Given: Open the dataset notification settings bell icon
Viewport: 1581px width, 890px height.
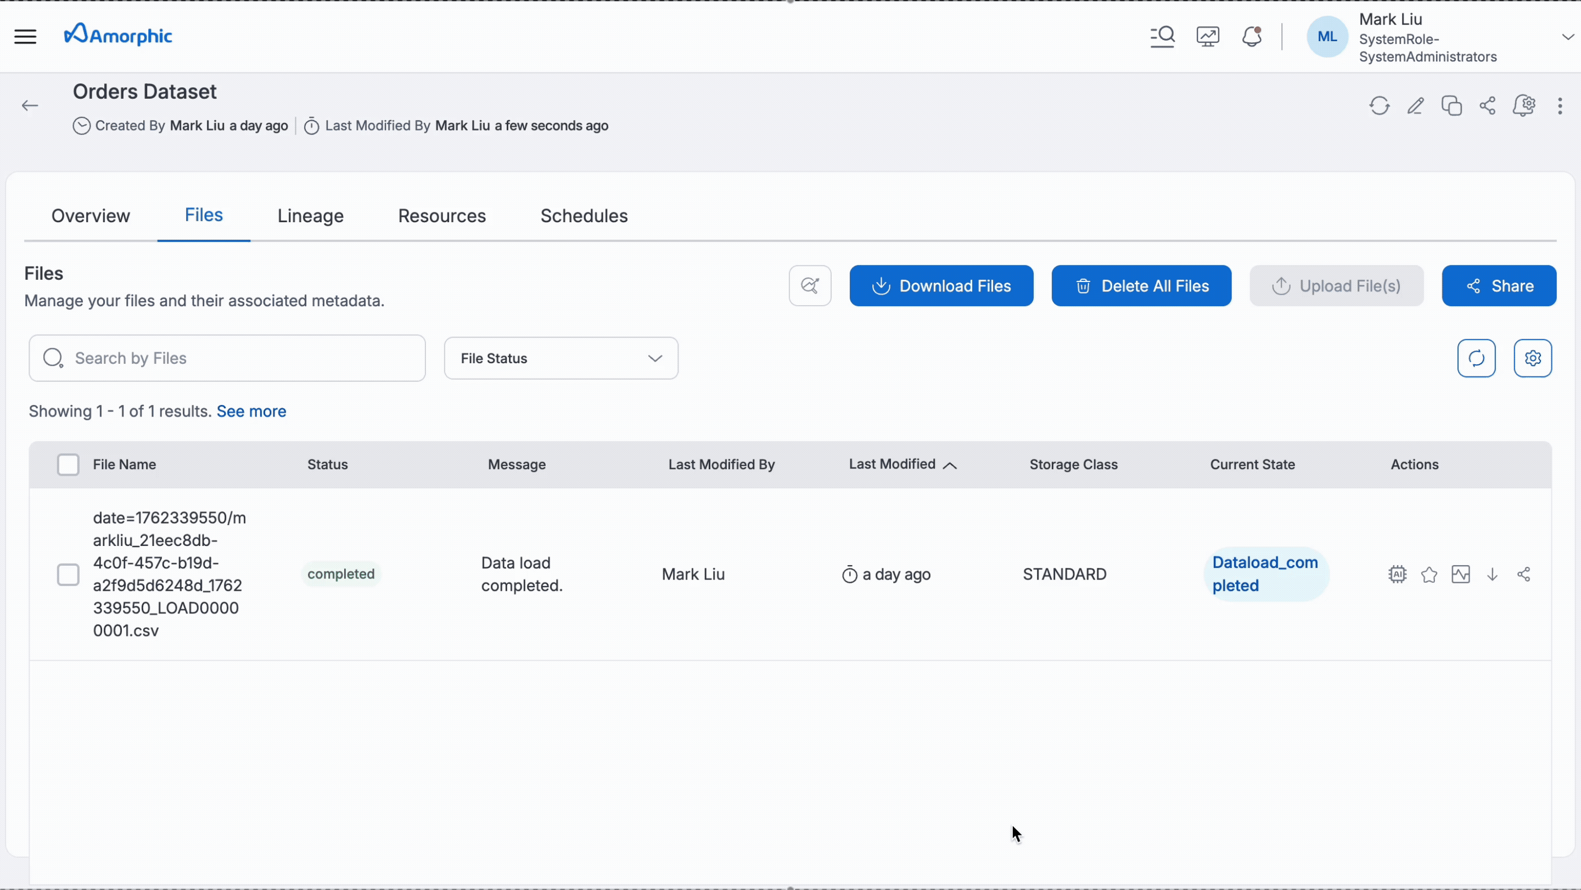Looking at the screenshot, I should click(1526, 105).
